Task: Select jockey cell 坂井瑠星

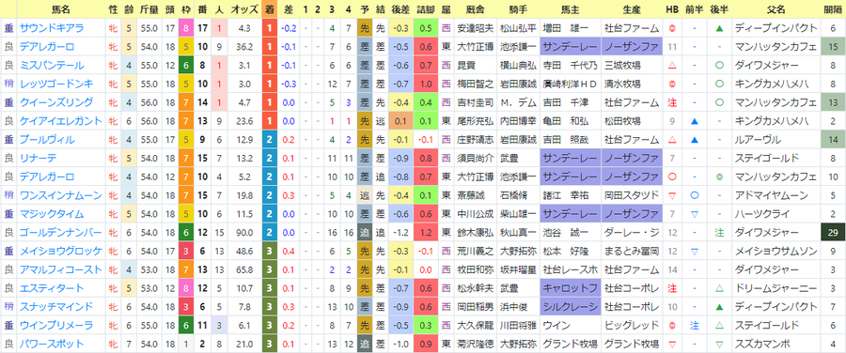Action: [518, 269]
